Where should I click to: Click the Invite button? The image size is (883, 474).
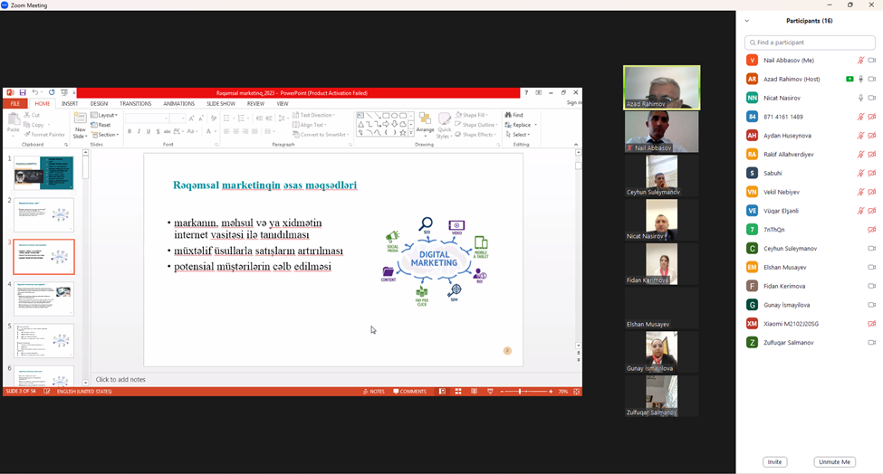coord(774,462)
